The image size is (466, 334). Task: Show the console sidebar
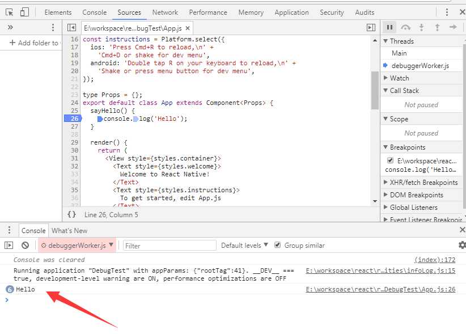point(9,245)
